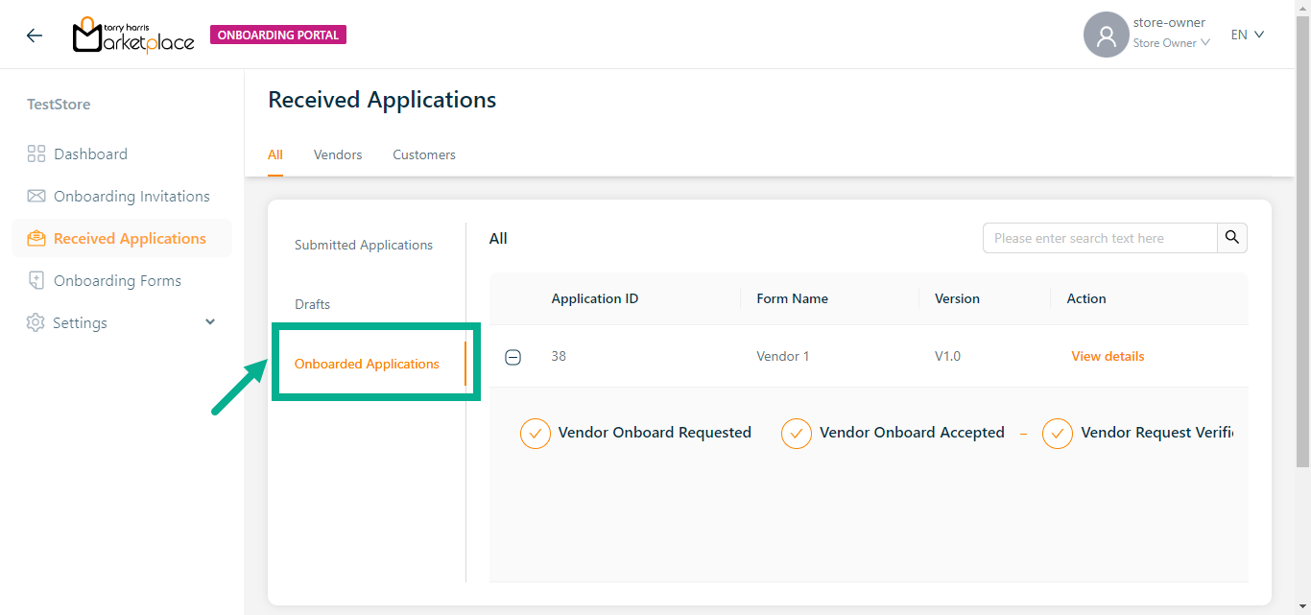Click the store-owner avatar icon
The image size is (1311, 615).
point(1106,35)
